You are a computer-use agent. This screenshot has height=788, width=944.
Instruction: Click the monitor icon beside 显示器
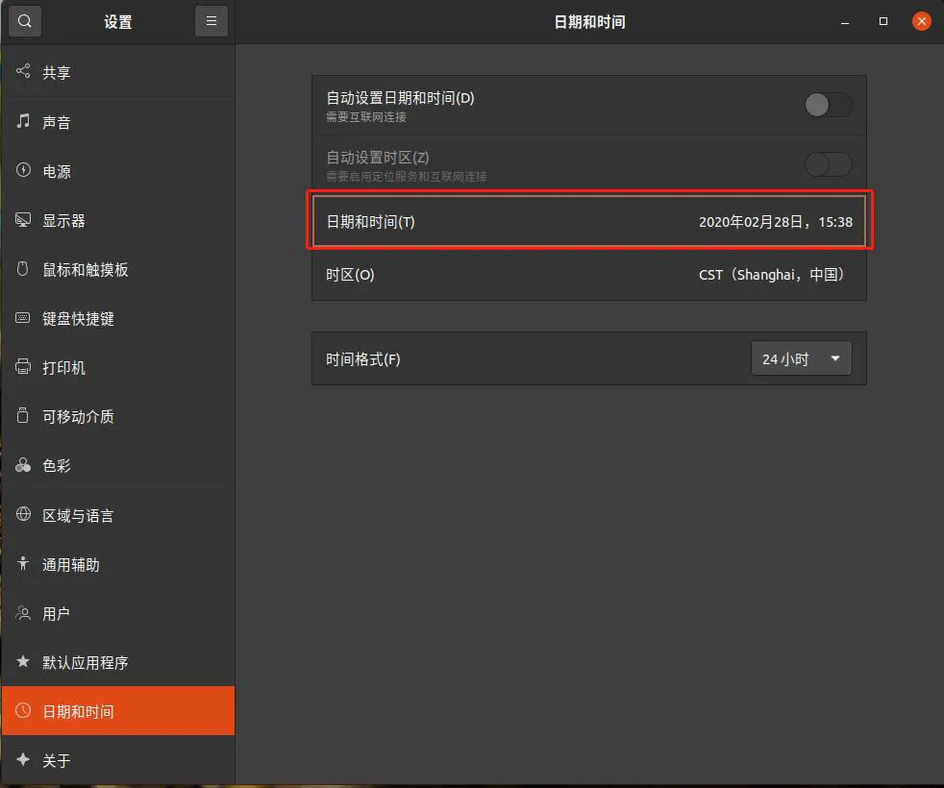(23, 220)
